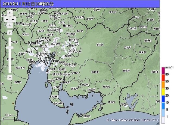Pan map north with up arrow

[10, 13]
